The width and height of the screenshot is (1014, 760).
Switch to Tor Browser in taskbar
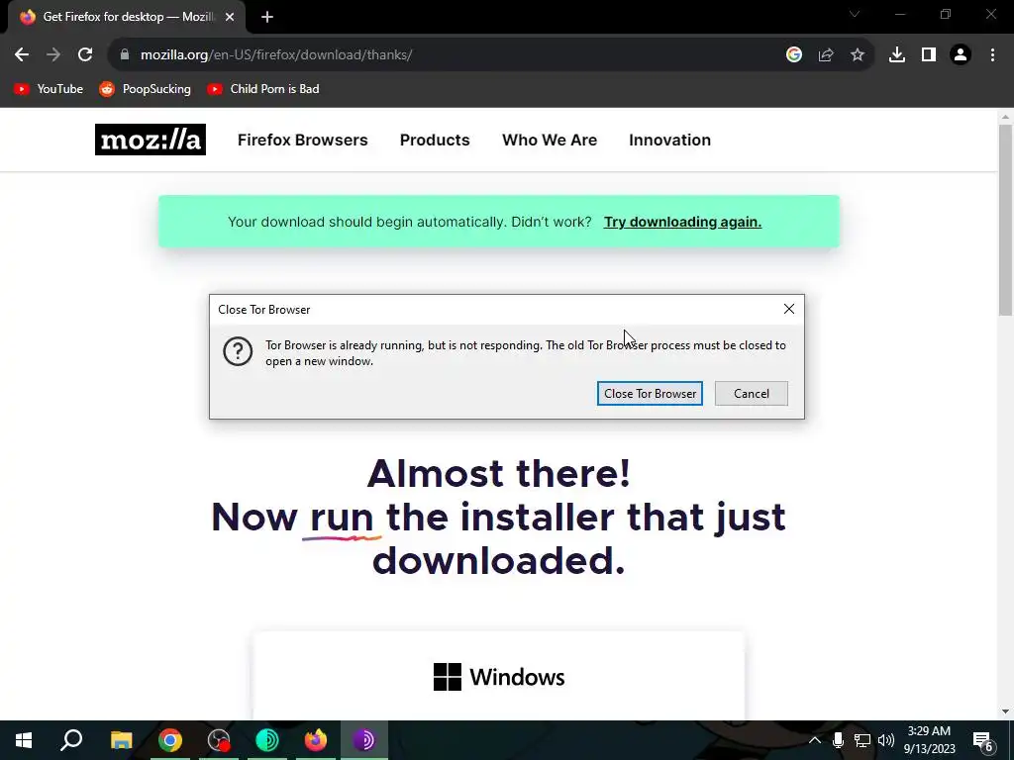click(364, 740)
